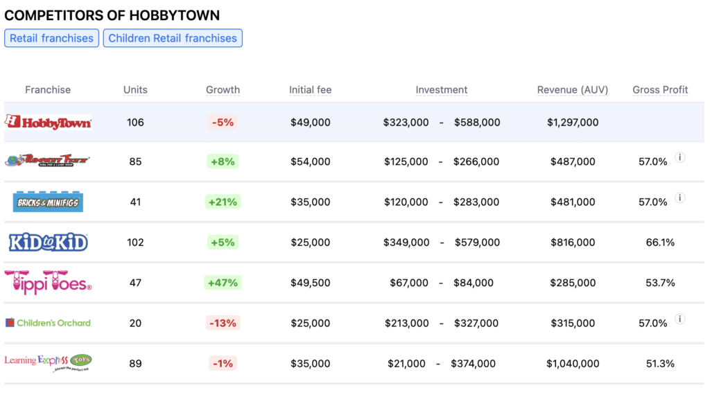Click the $579,000 investment maximum
The height and width of the screenshot is (397, 710).
477,242
